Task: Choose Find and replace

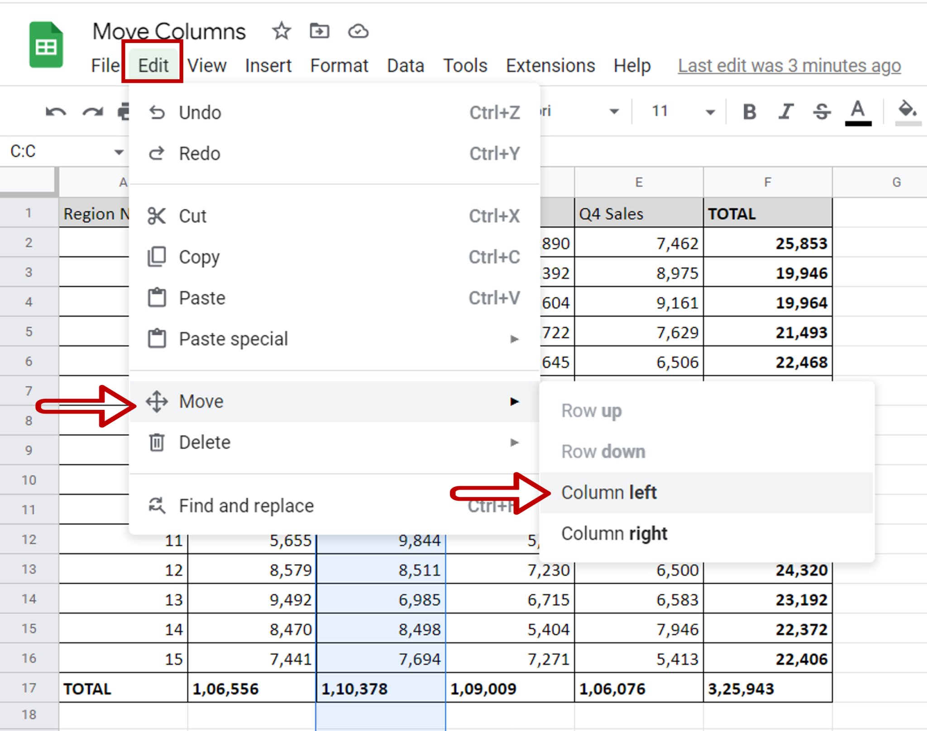Action: (x=334, y=505)
